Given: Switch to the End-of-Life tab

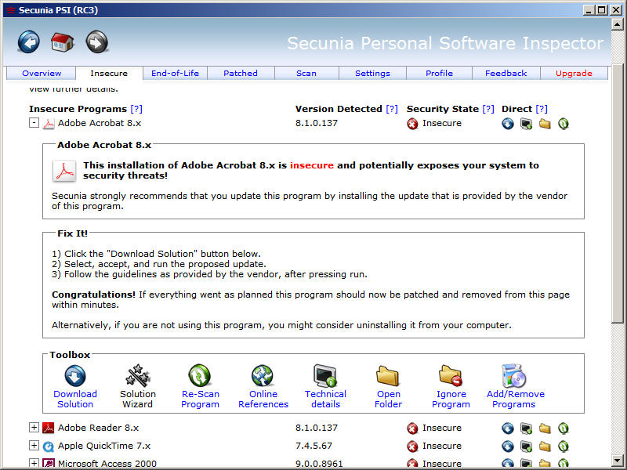Looking at the screenshot, I should click(175, 74).
